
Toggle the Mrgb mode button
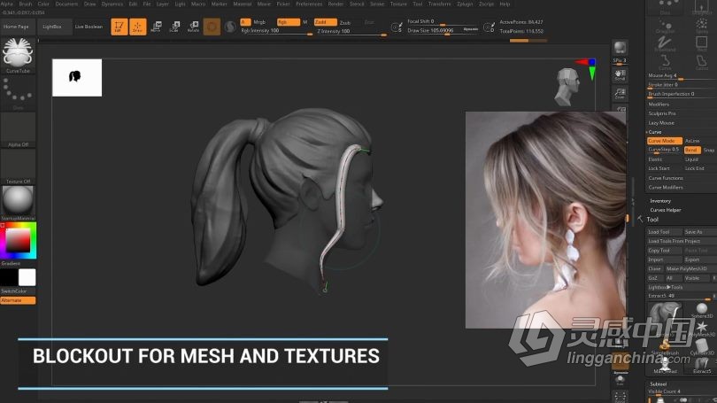click(259, 22)
